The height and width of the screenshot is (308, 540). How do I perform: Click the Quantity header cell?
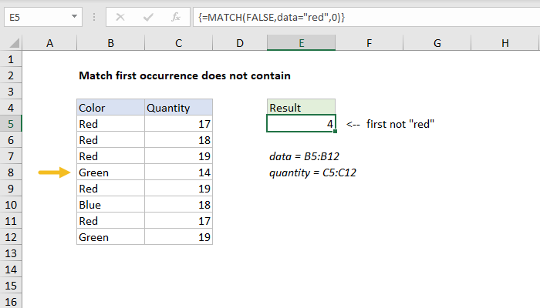point(178,108)
